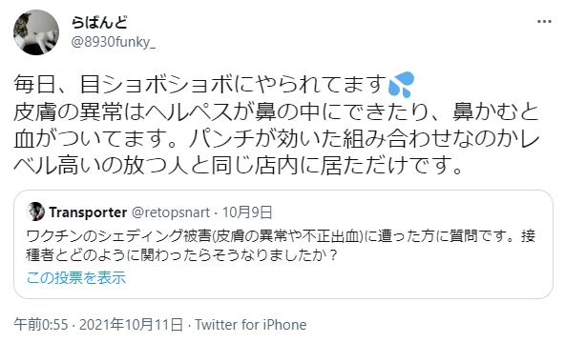This screenshot has width=565, height=343.
Task: Open the @8930funky_ handle
Action: [x=114, y=43]
